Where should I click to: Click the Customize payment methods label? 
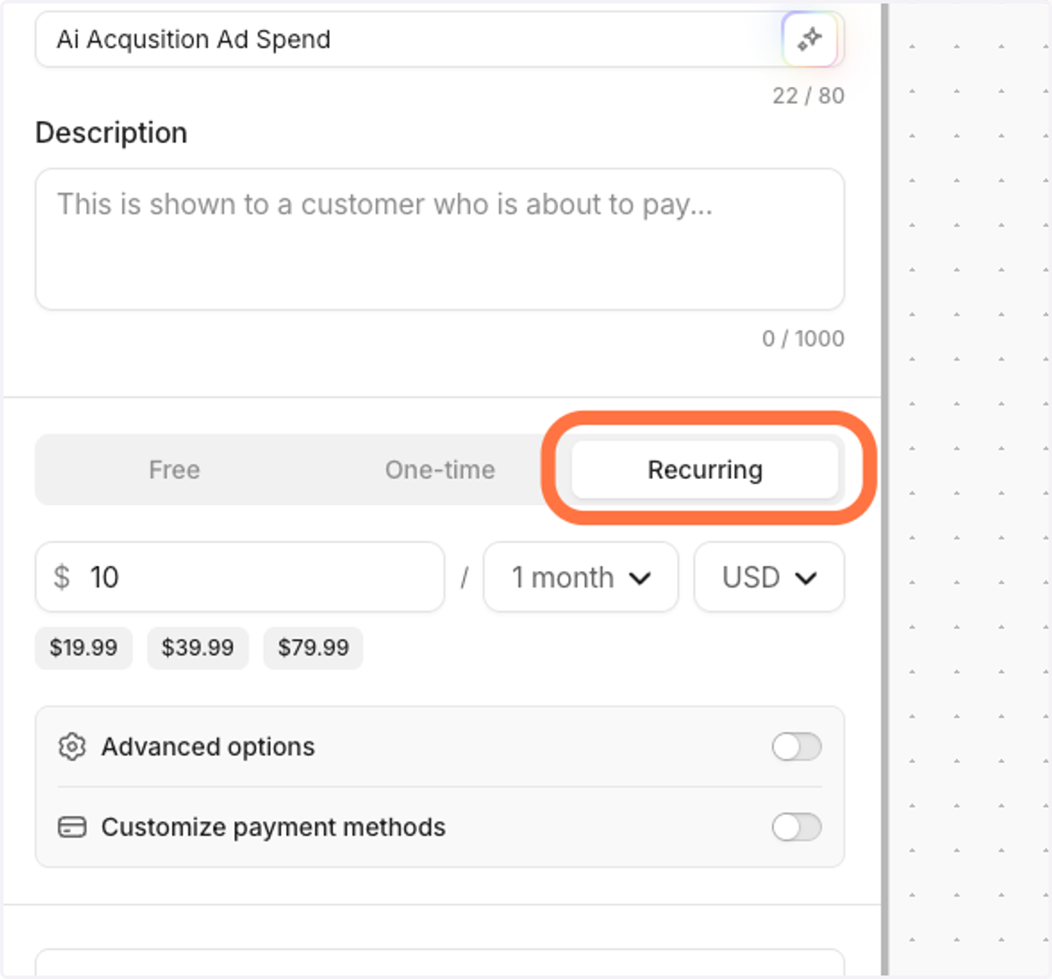(x=274, y=827)
